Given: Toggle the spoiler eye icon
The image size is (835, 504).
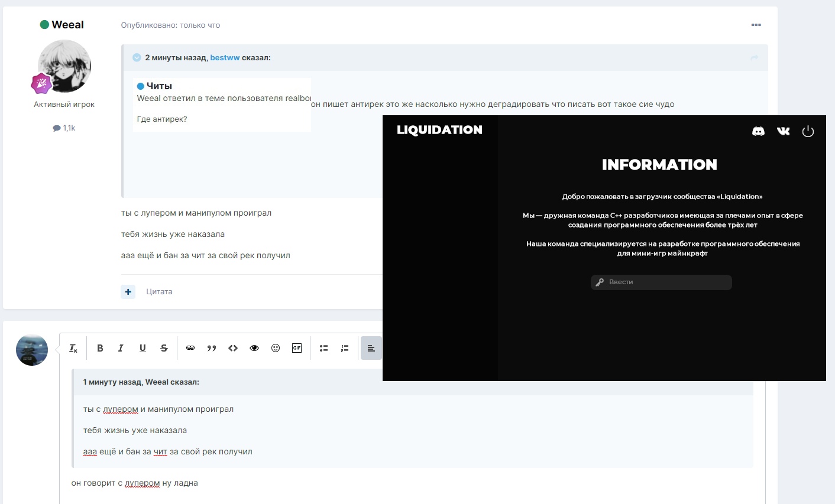Looking at the screenshot, I should click(254, 348).
